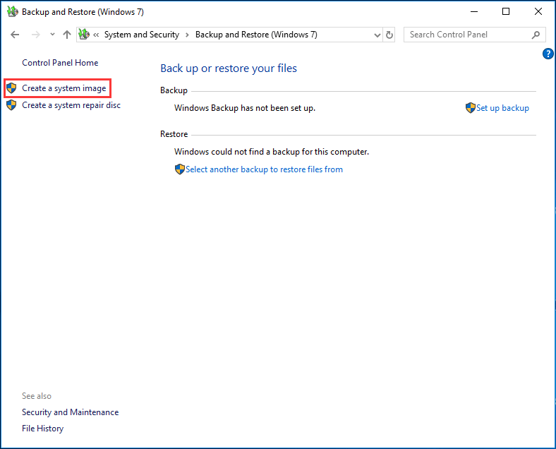Click 'Windows Backup has not been set up.' text
The image size is (556, 449).
click(245, 108)
